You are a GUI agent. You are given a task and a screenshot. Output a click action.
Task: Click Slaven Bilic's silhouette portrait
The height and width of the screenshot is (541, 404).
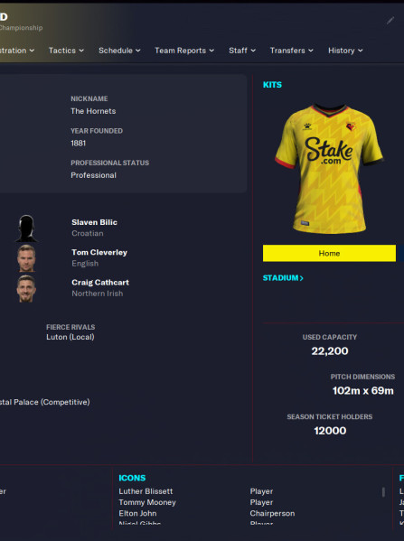(26, 229)
